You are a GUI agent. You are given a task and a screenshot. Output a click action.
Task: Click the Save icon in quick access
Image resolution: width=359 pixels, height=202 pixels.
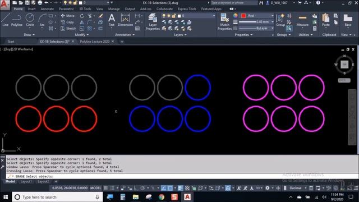click(27, 3)
